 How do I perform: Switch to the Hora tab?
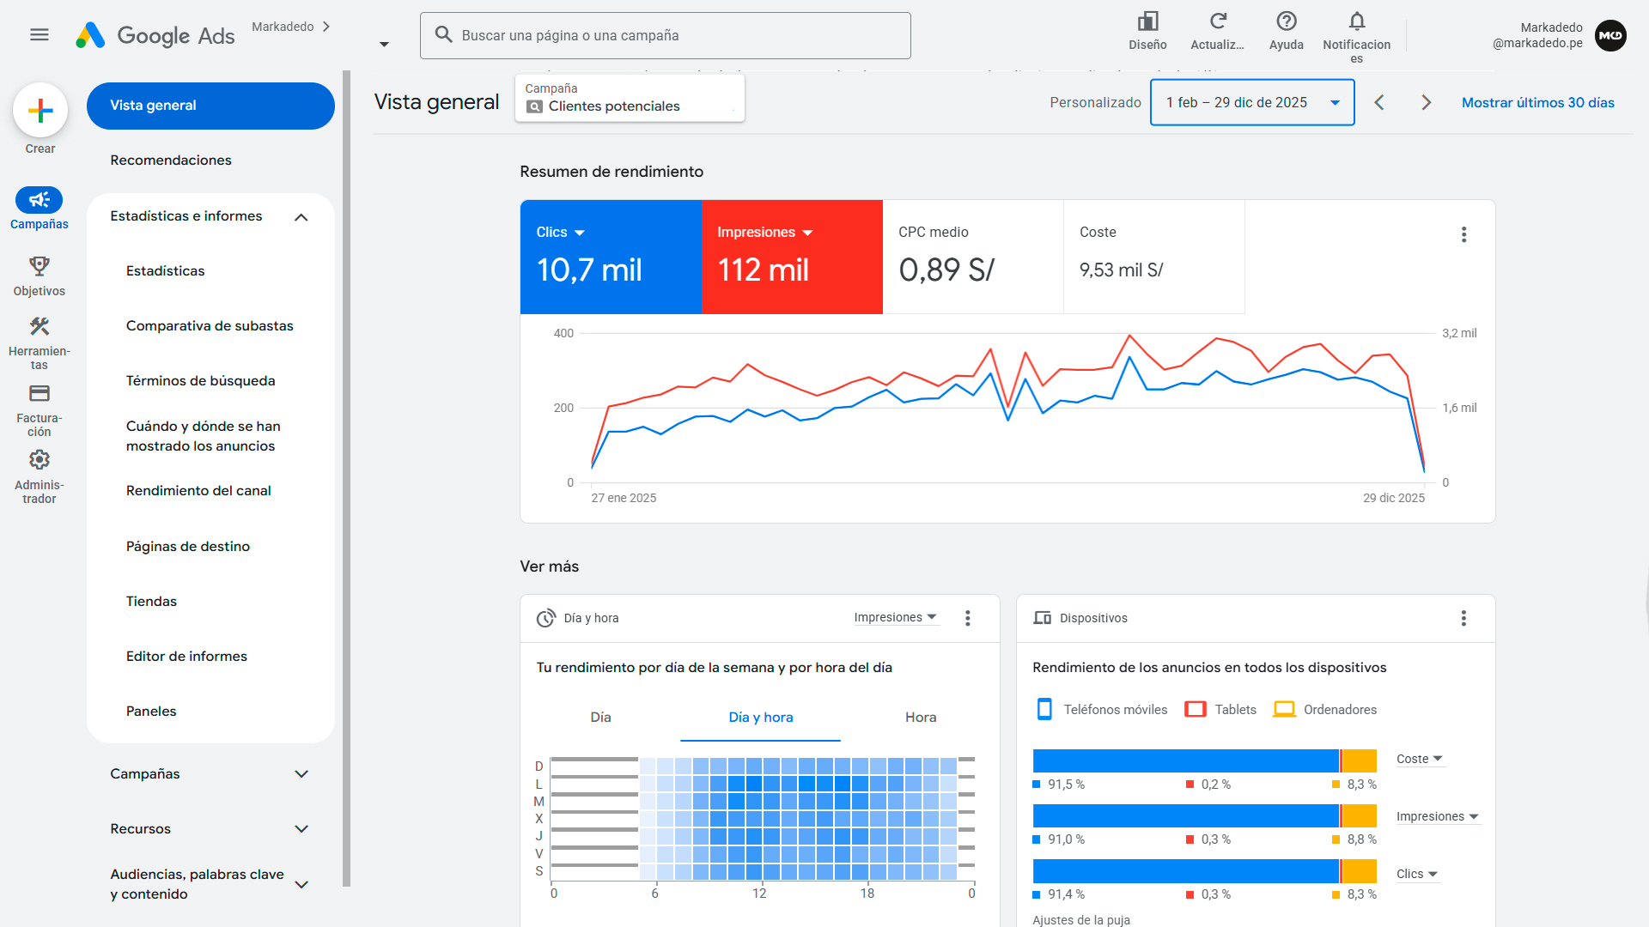pos(920,717)
